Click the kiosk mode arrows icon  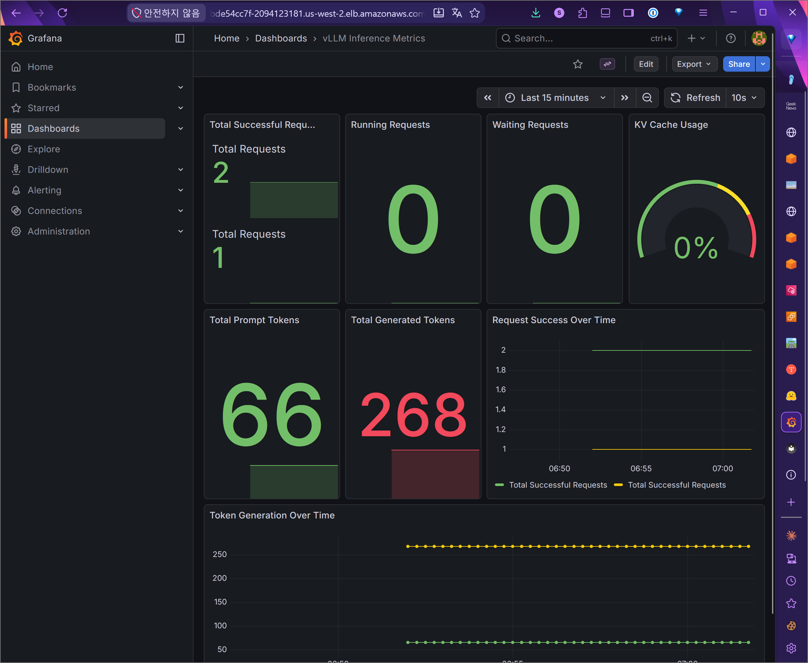coord(607,64)
